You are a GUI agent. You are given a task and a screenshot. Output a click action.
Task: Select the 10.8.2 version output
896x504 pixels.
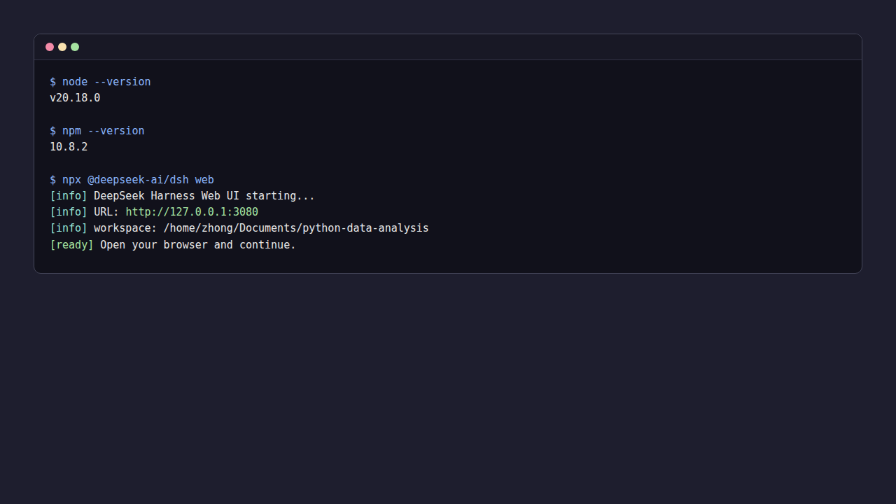point(69,147)
